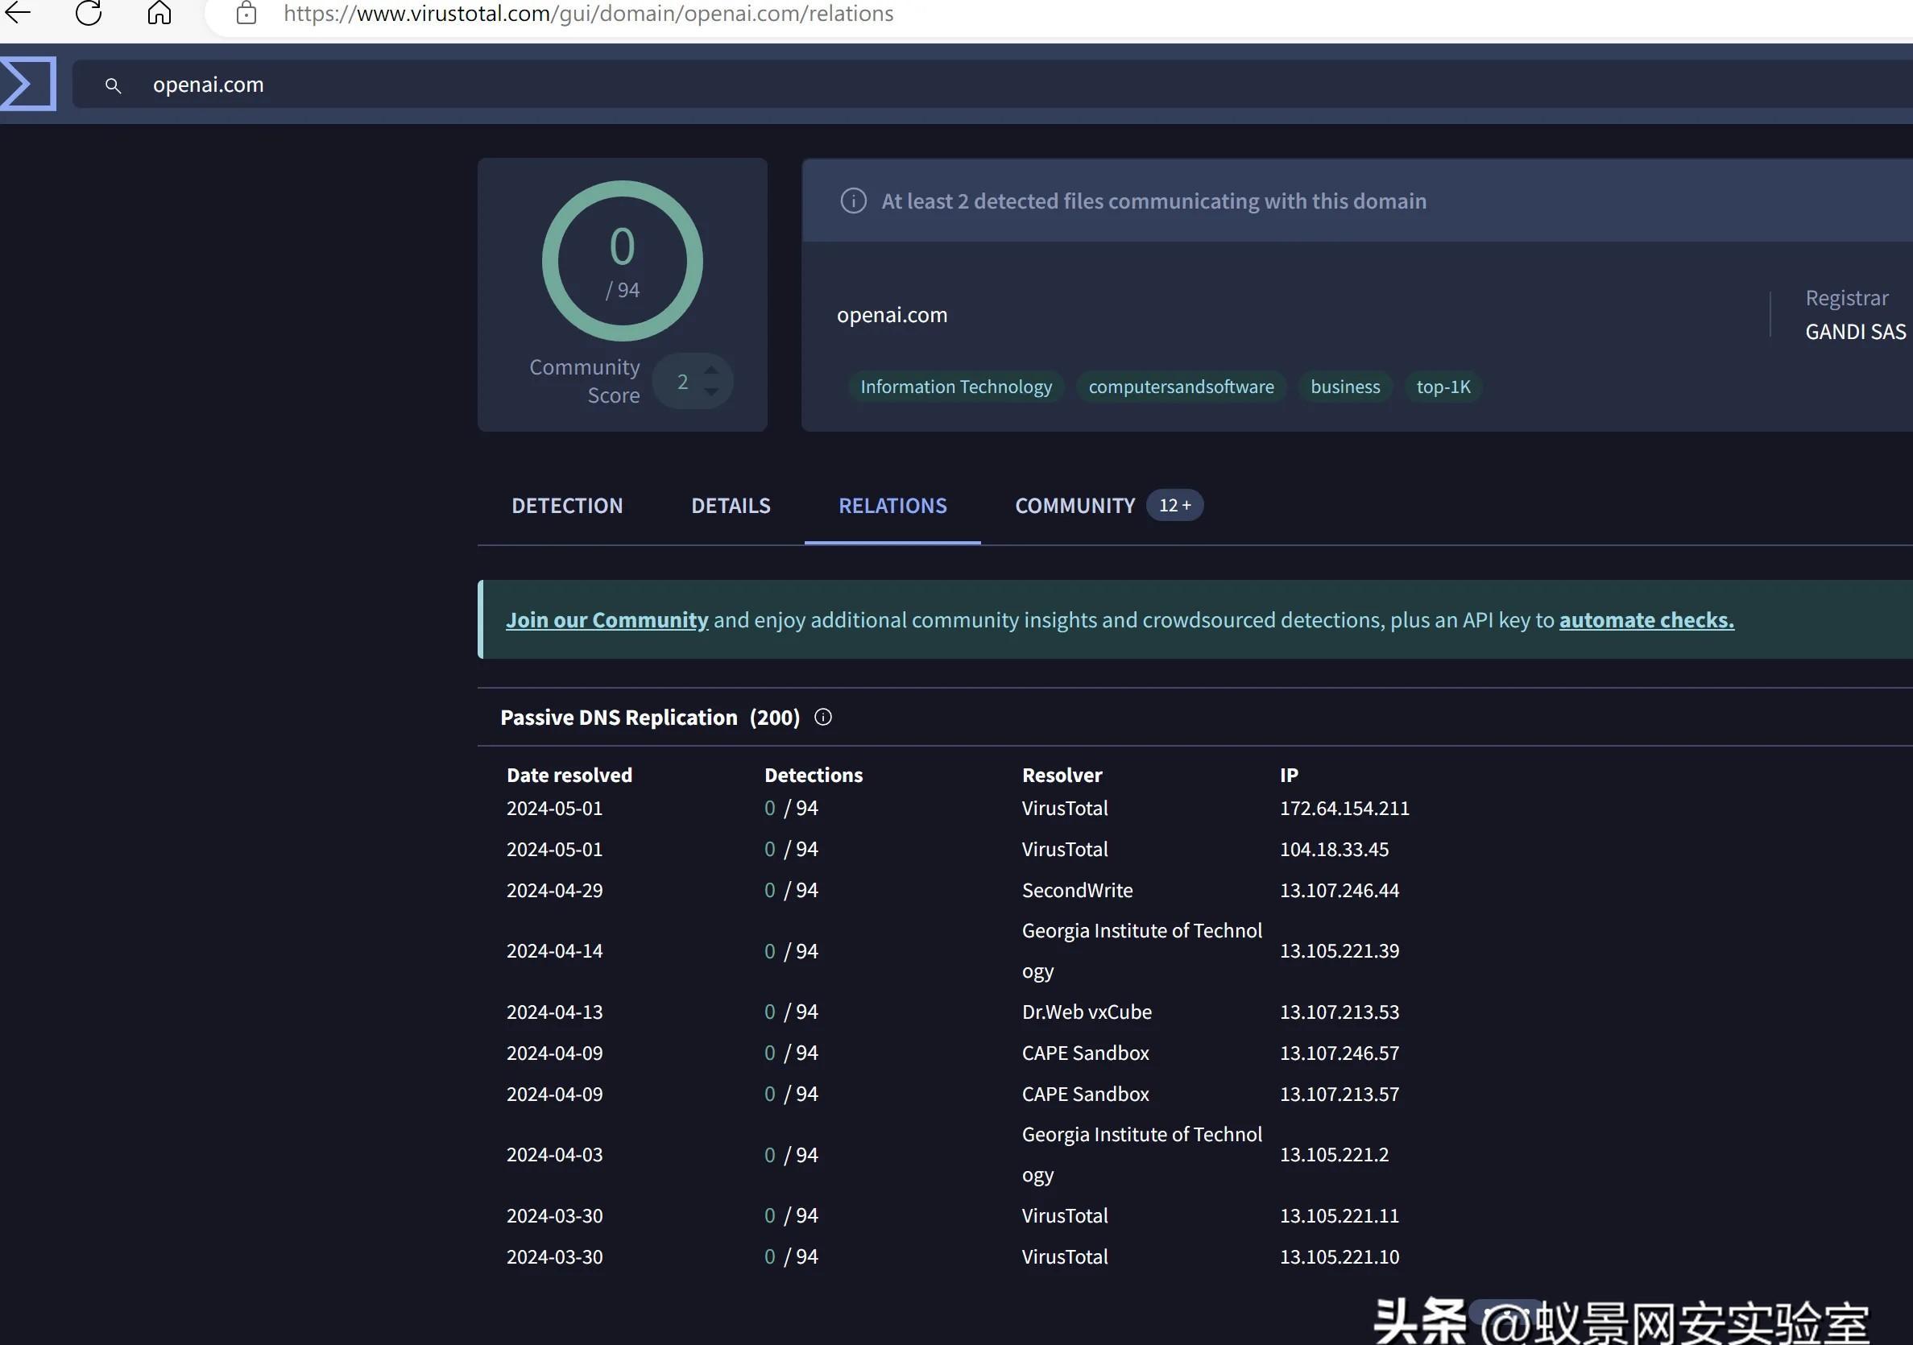Click IP 13.105.221.2

tap(1334, 1154)
